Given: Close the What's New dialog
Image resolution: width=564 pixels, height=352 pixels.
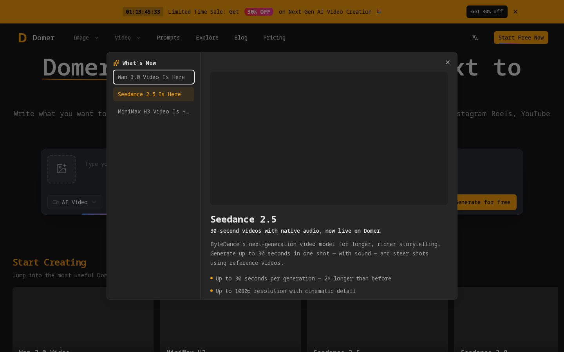Looking at the screenshot, I should tap(448, 62).
